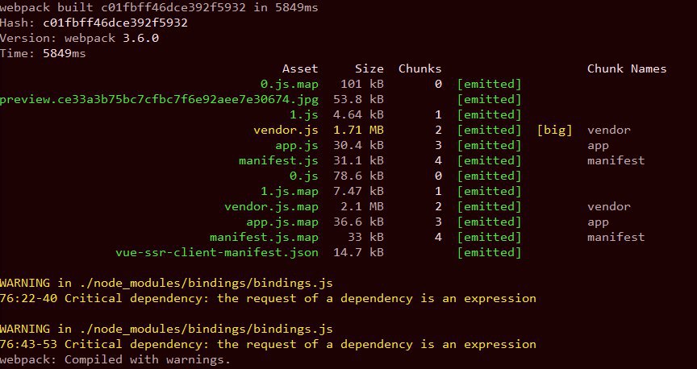Click the 0.js.map asset filename

290,84
